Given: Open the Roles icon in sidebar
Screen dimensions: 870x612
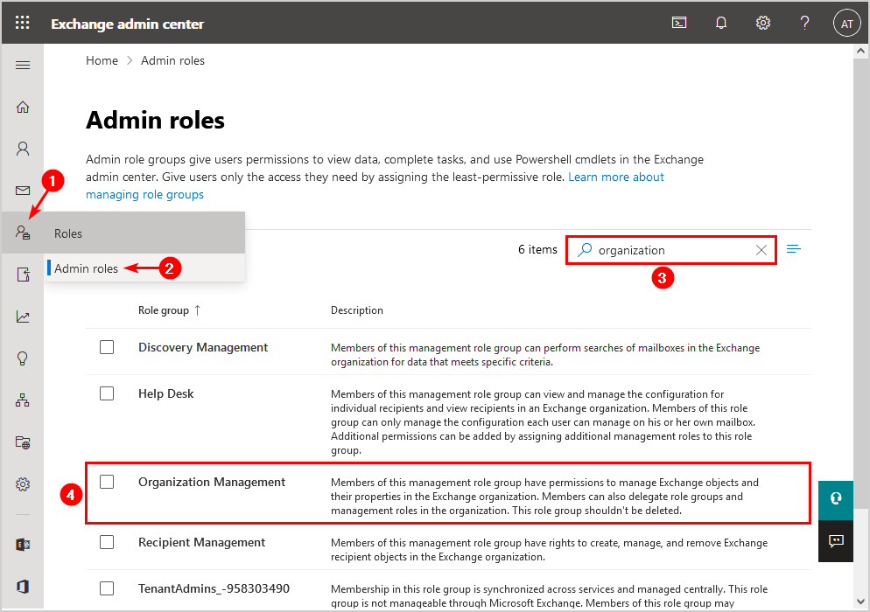Looking at the screenshot, I should (x=23, y=233).
